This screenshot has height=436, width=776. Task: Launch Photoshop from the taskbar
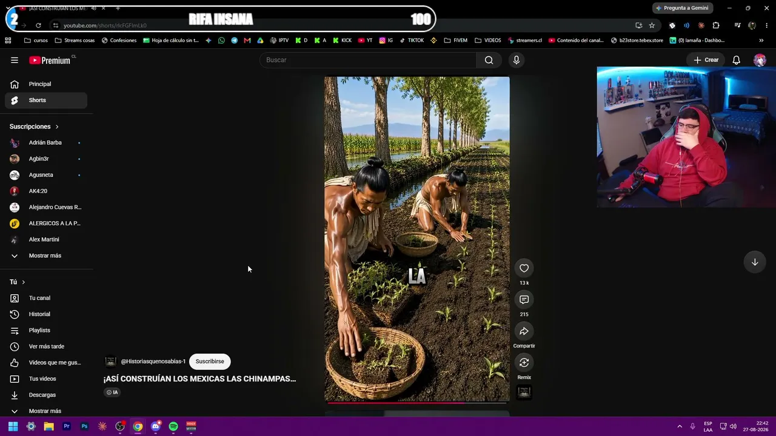84,426
